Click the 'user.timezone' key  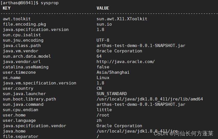point(19,72)
